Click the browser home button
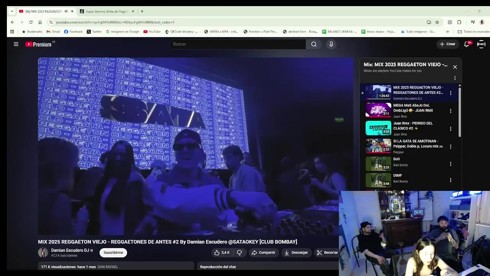This screenshot has width=490, height=276. coord(40,22)
